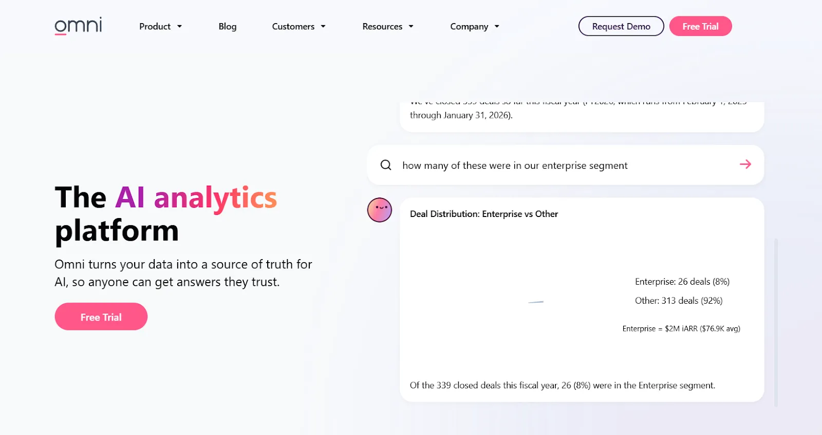Viewport: 822px width, 435px height.
Task: Submit query with pink arrow icon
Action: point(745,164)
